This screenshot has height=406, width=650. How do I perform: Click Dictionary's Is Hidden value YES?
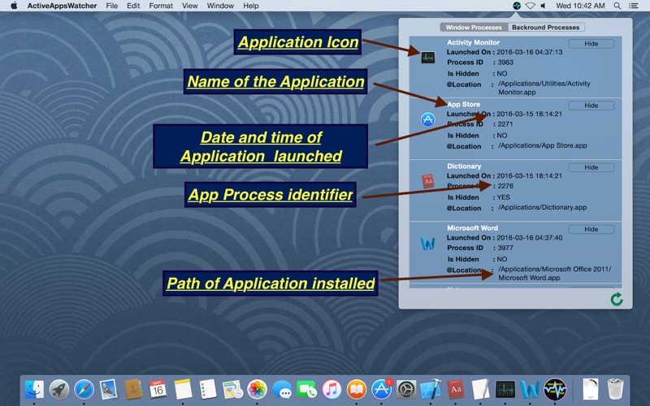pos(503,197)
